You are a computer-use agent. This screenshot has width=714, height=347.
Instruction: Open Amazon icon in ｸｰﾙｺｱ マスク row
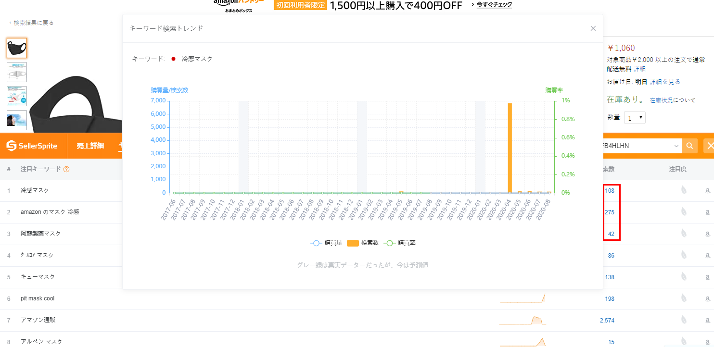708,256
